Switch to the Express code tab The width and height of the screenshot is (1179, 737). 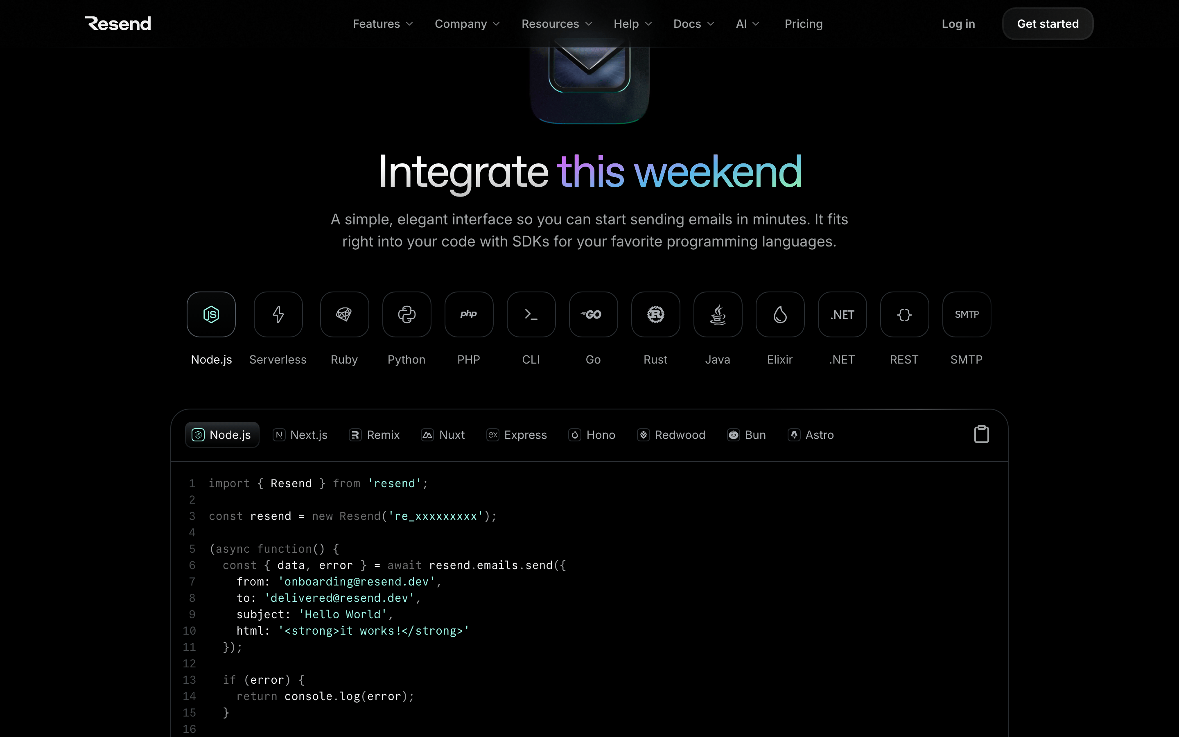click(x=516, y=435)
